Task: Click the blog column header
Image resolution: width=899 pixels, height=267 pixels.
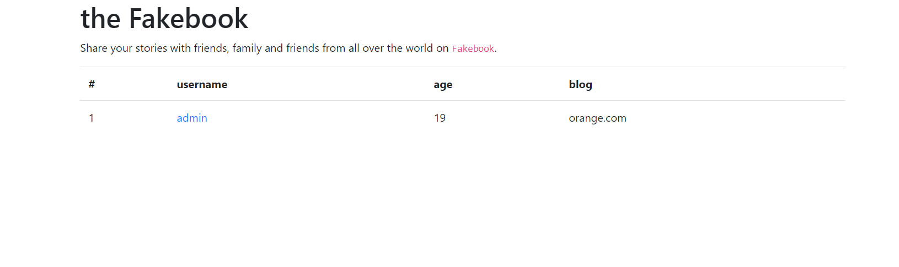Action: pyautogui.click(x=580, y=84)
